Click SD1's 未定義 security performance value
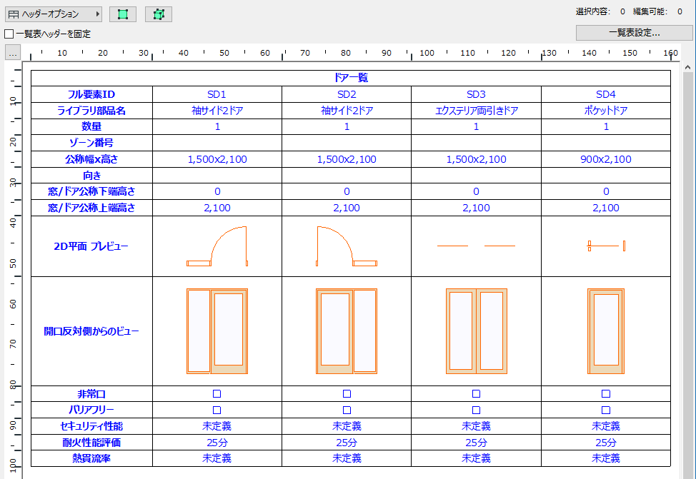The height and width of the screenshot is (479, 696). (217, 425)
